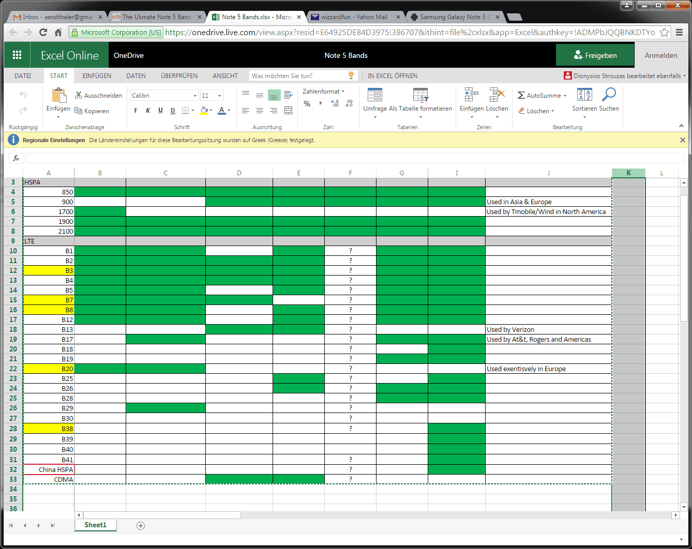The width and height of the screenshot is (692, 549).
Task: Click the paste clipboard icon (Einfügen)
Action: click(59, 95)
